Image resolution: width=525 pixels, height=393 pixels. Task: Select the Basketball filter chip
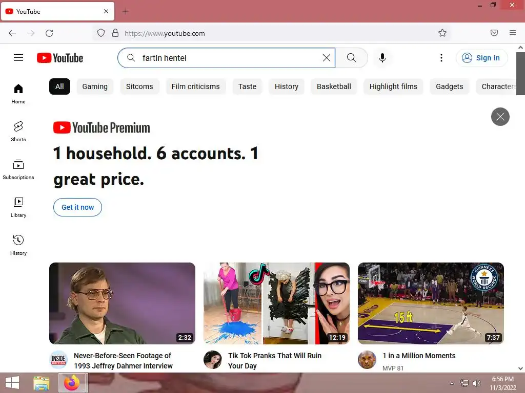click(334, 86)
